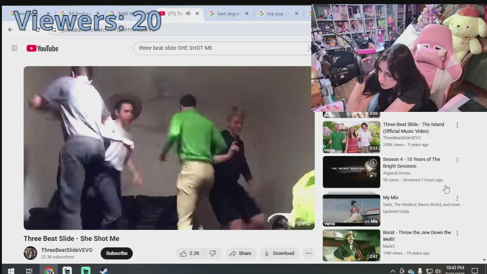Switch to the top pop tab

279,14
